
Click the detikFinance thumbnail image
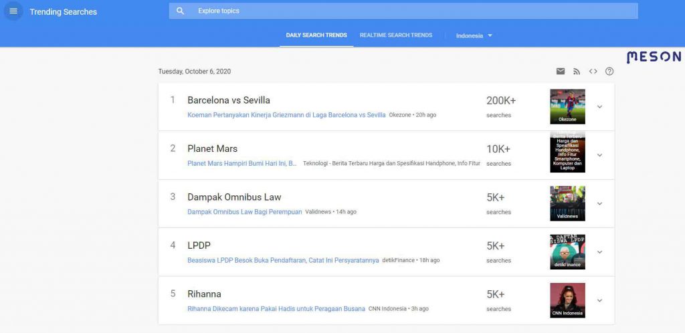pyautogui.click(x=567, y=252)
